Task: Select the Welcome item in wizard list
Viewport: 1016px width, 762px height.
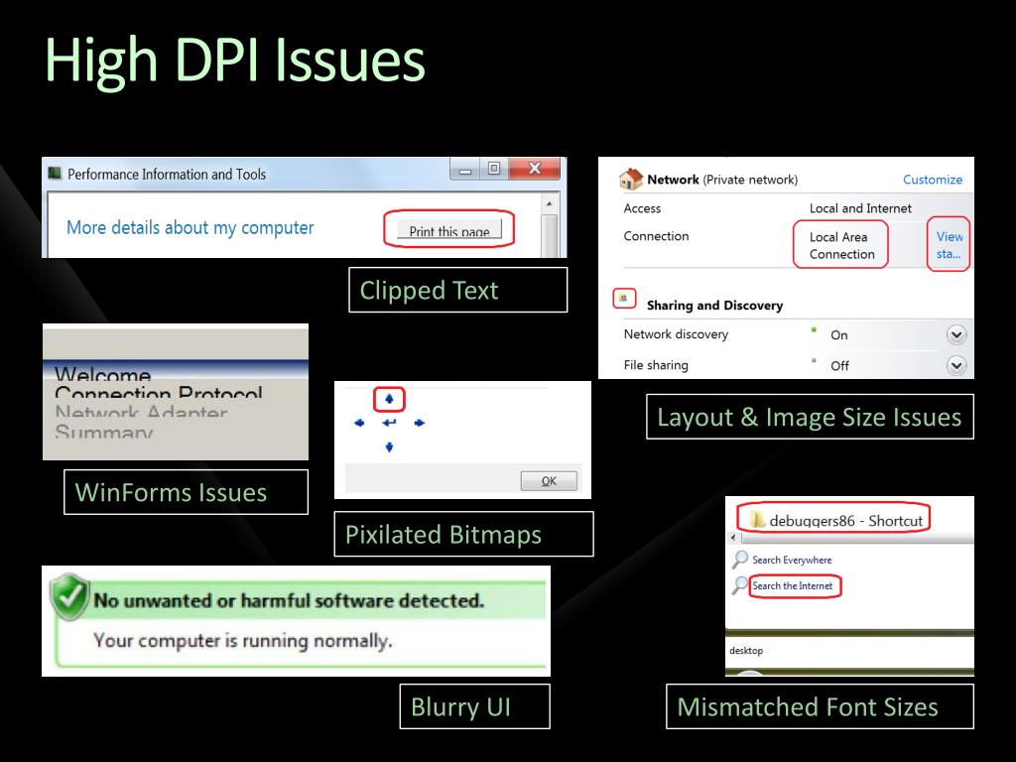Action: (102, 374)
